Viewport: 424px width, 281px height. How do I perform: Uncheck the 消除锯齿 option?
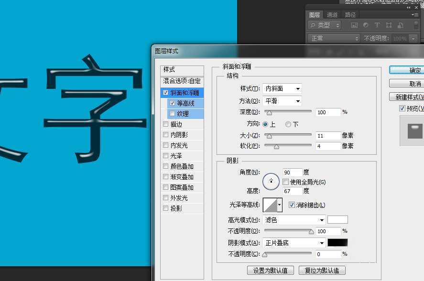point(292,205)
